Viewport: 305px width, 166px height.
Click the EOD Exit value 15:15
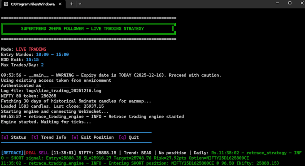click(x=32, y=60)
